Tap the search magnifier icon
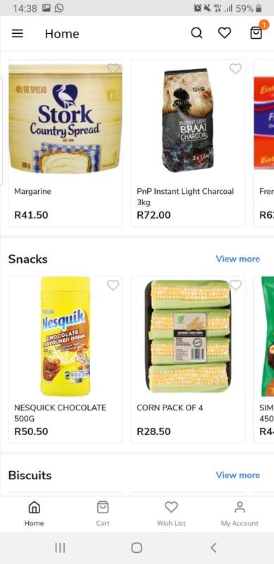The height and width of the screenshot is (564, 274). [x=197, y=33]
